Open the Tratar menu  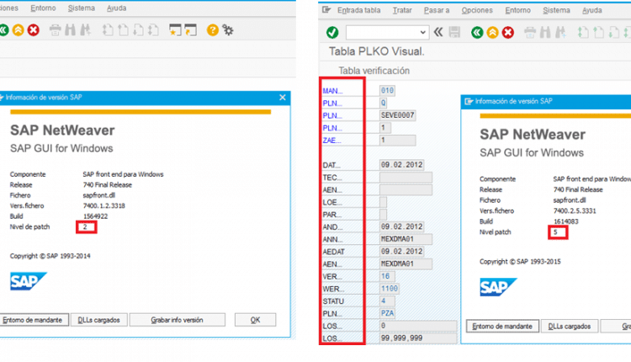pyautogui.click(x=402, y=10)
